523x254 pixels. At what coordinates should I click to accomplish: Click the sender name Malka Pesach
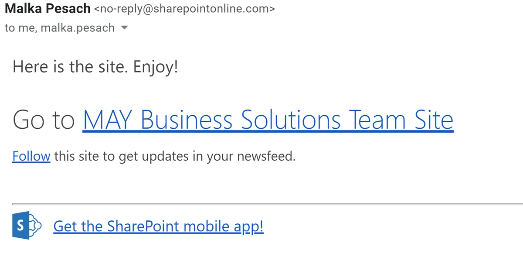tap(48, 8)
